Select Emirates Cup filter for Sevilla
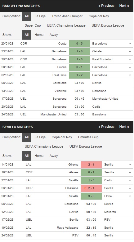The height and width of the screenshot is (242, 134). click(88, 137)
